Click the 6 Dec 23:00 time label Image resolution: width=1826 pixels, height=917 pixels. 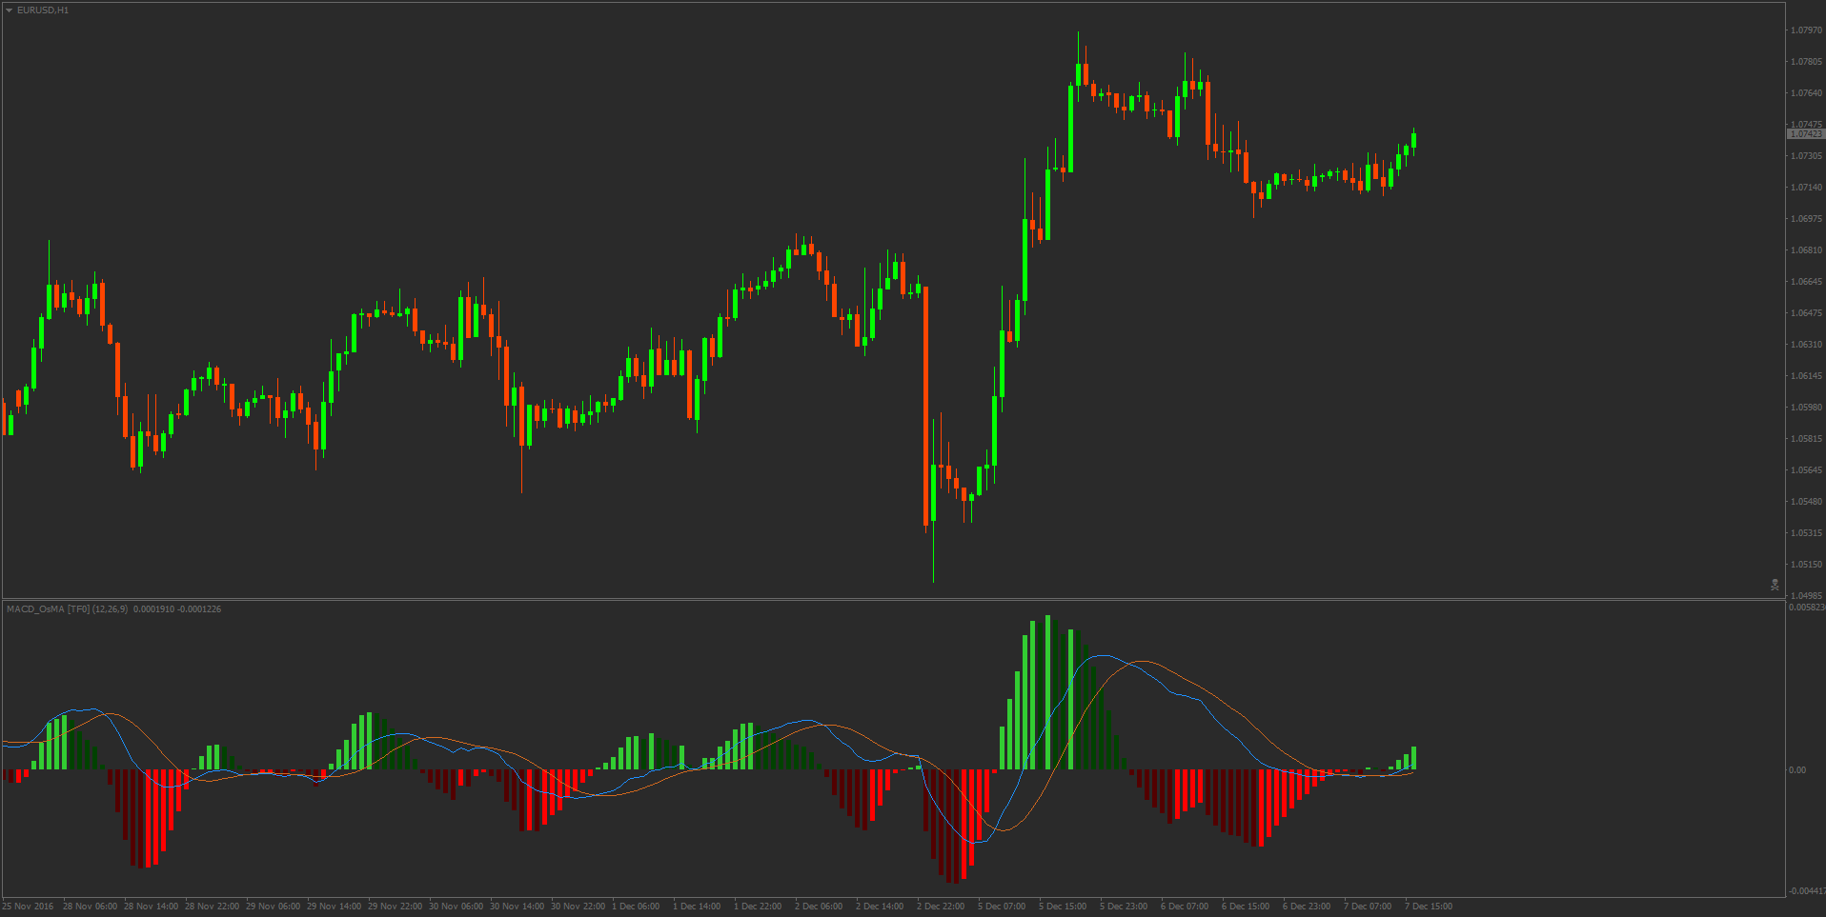pyautogui.click(x=1307, y=907)
